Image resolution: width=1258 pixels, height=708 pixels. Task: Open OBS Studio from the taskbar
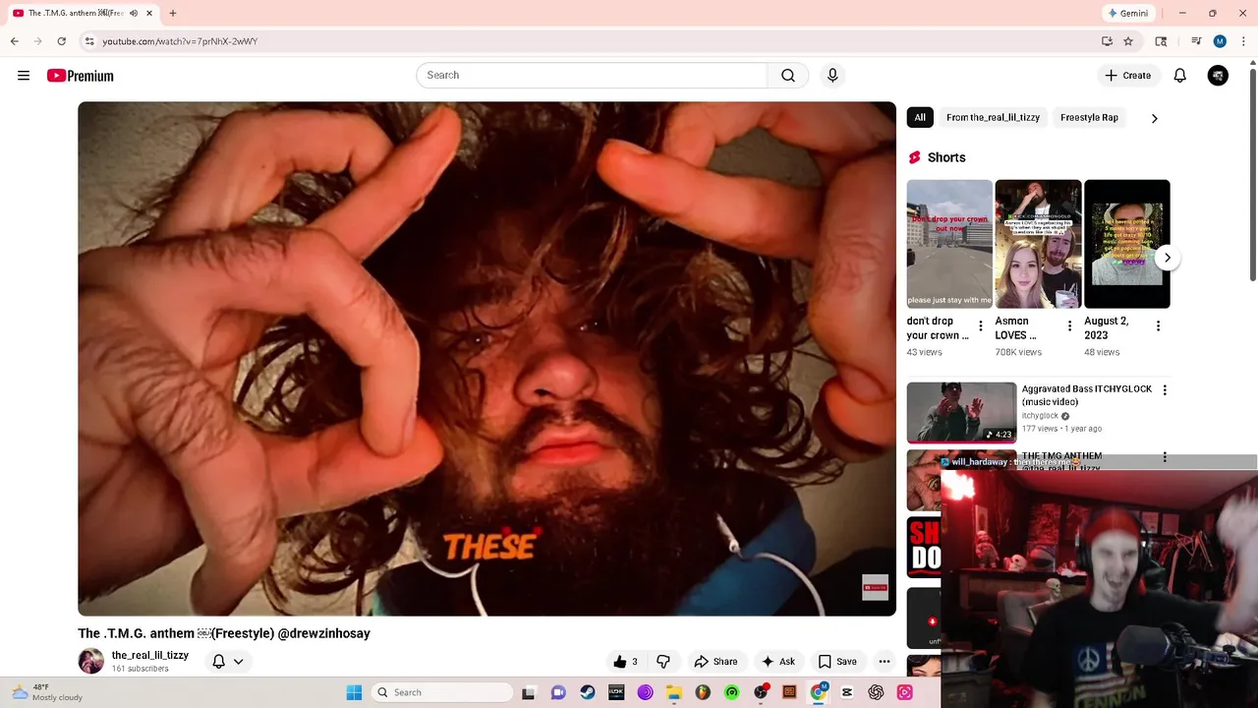click(761, 692)
